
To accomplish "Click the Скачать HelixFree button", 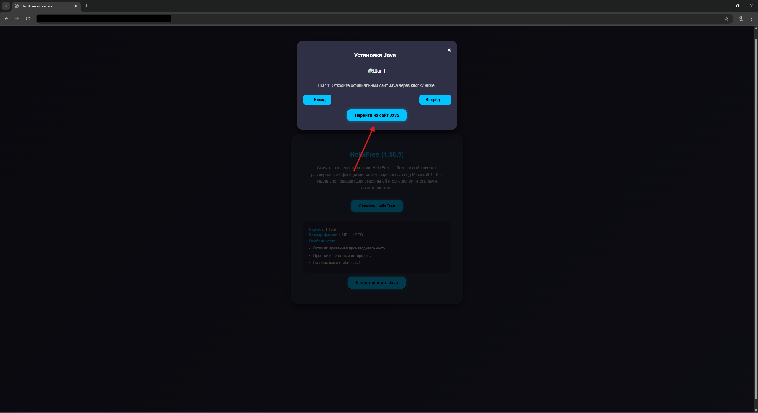I will [x=376, y=206].
